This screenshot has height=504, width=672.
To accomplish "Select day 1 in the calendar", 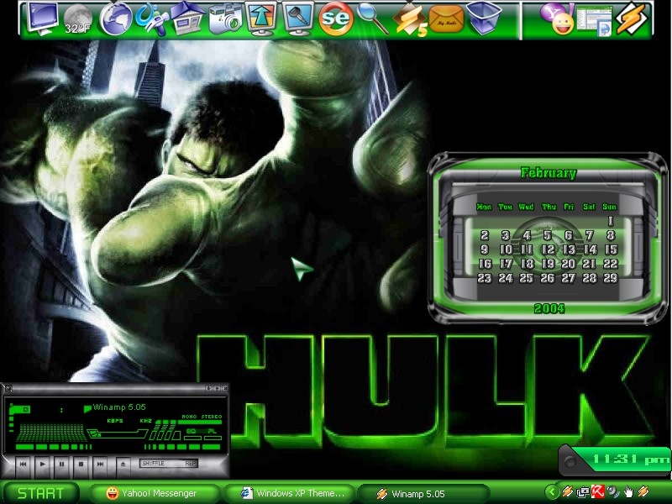I will [x=611, y=221].
